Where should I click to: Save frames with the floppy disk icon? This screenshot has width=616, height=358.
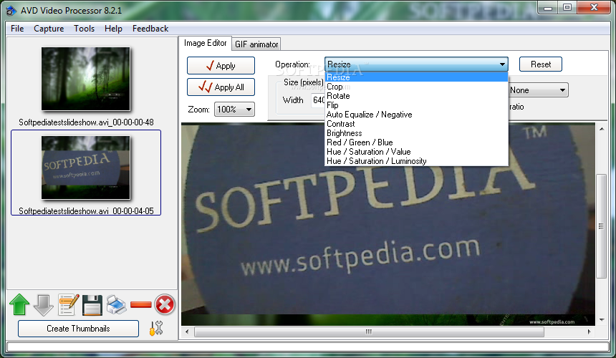(92, 305)
